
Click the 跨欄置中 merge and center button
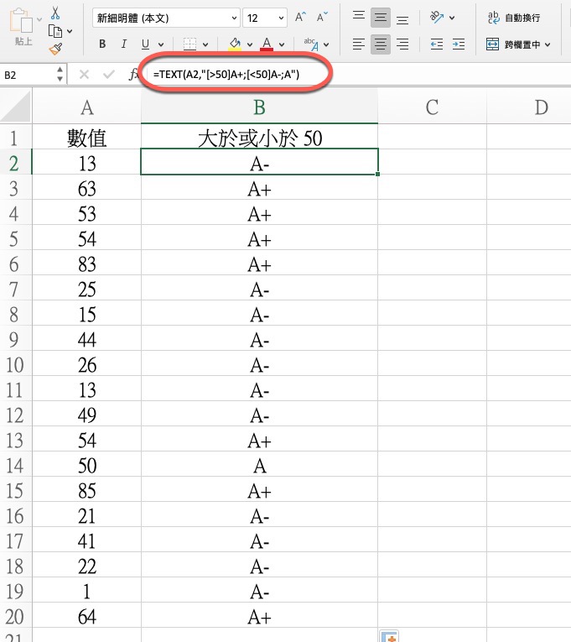513,44
